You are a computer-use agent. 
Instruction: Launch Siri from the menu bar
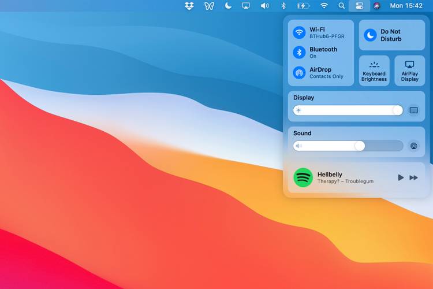pyautogui.click(x=377, y=6)
